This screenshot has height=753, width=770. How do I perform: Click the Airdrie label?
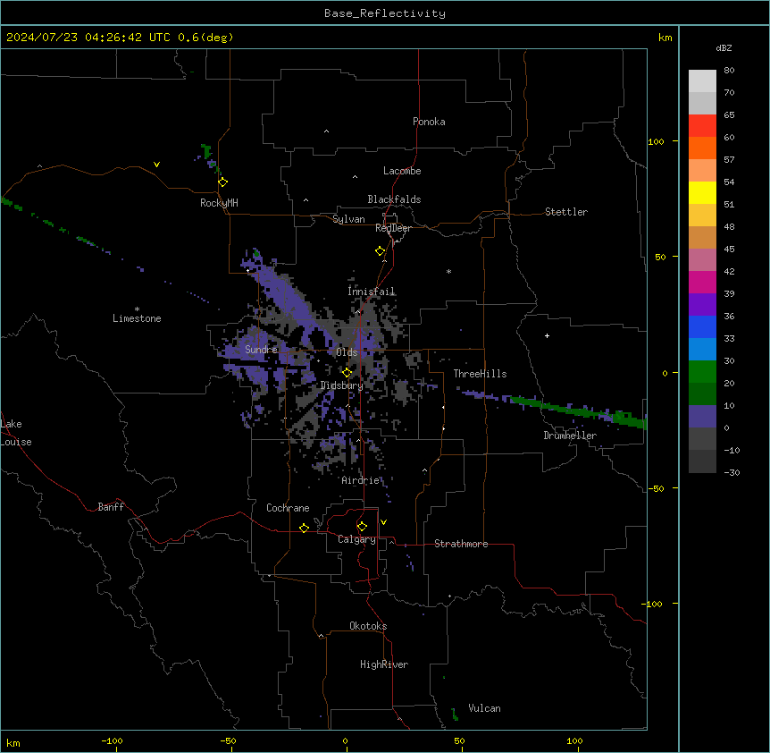[x=361, y=480]
